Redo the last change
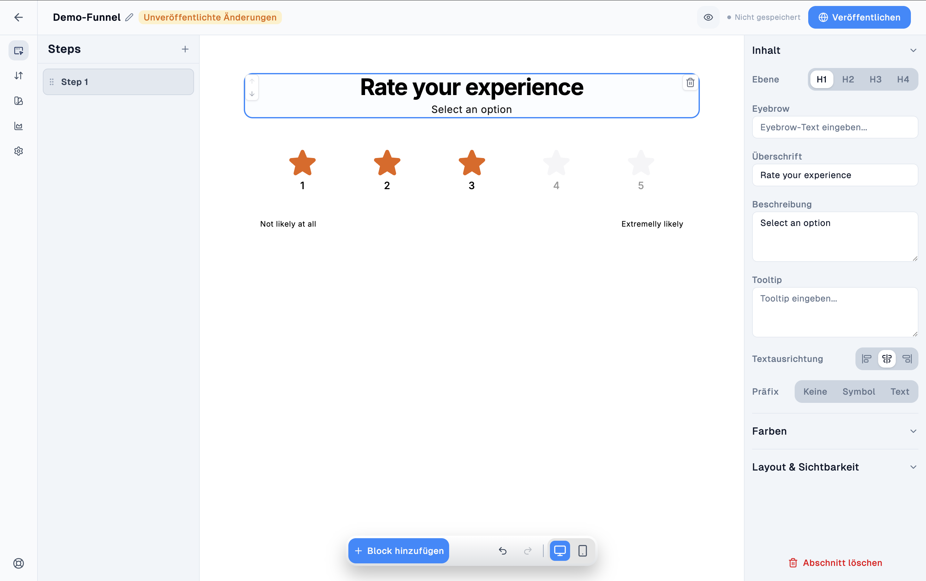The height and width of the screenshot is (581, 926). (528, 551)
